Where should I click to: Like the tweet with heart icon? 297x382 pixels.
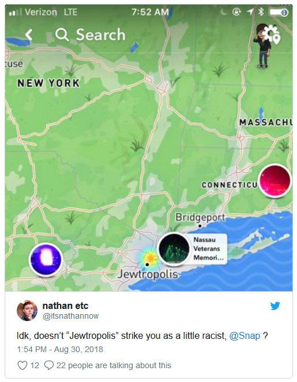tap(22, 365)
